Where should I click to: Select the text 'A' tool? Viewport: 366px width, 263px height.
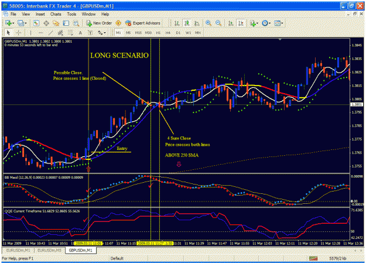(80, 33)
